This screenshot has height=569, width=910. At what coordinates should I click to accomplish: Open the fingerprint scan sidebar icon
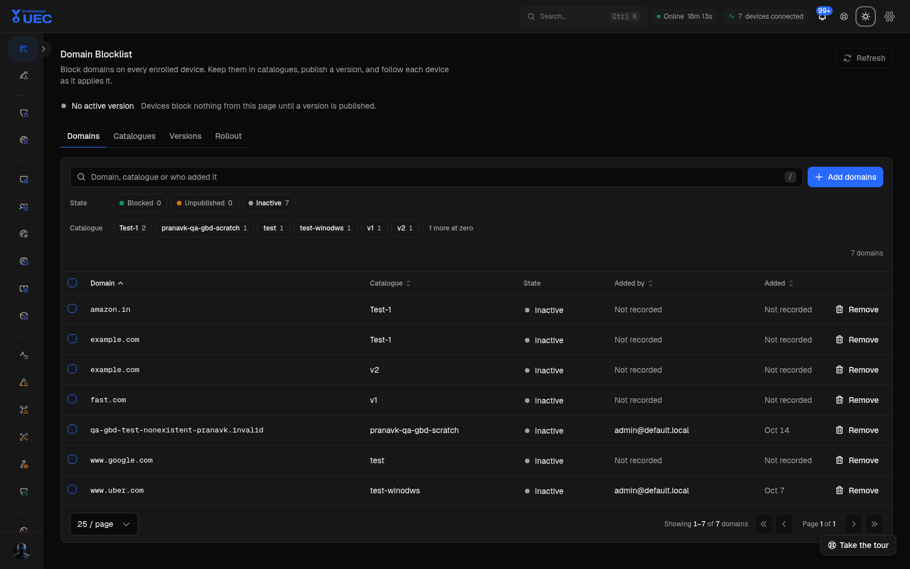click(23, 140)
